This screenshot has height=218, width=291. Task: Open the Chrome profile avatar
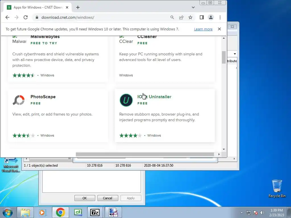click(211, 17)
